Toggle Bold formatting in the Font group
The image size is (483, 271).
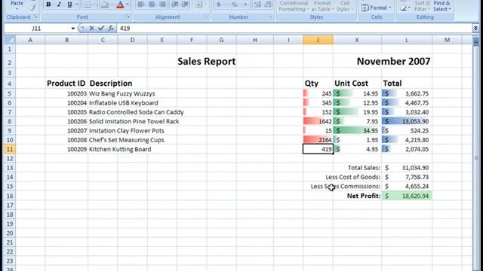(48, 5)
